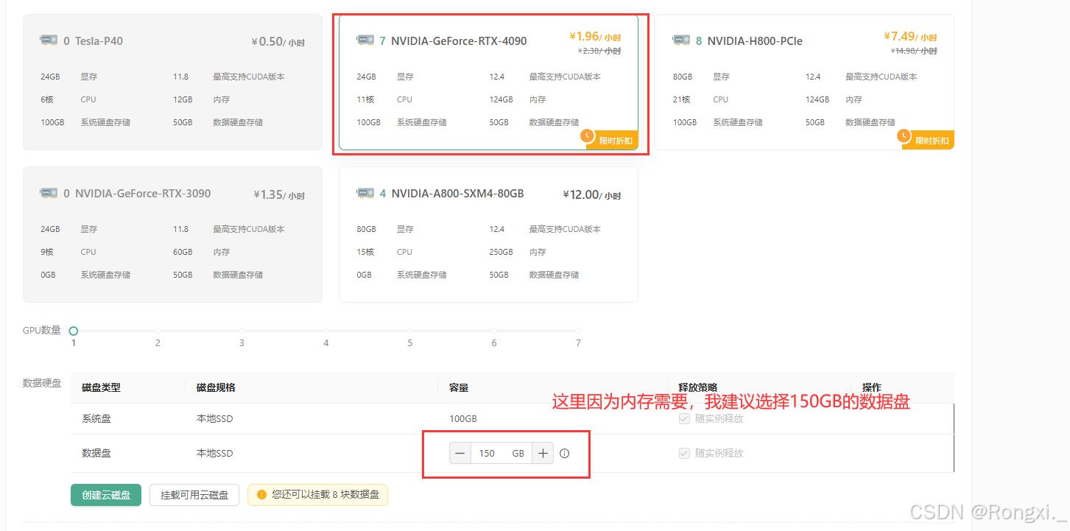
Task: Click the GPU数量 label
Action: click(x=42, y=330)
